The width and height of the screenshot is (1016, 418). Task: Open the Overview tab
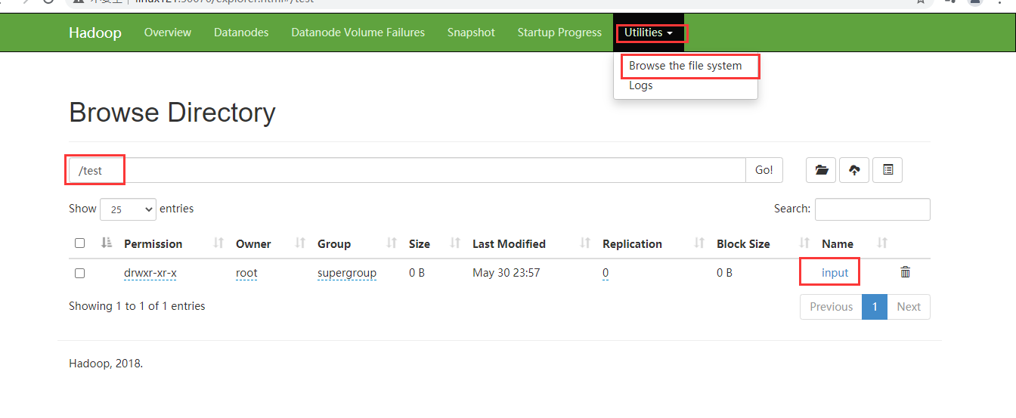click(168, 33)
